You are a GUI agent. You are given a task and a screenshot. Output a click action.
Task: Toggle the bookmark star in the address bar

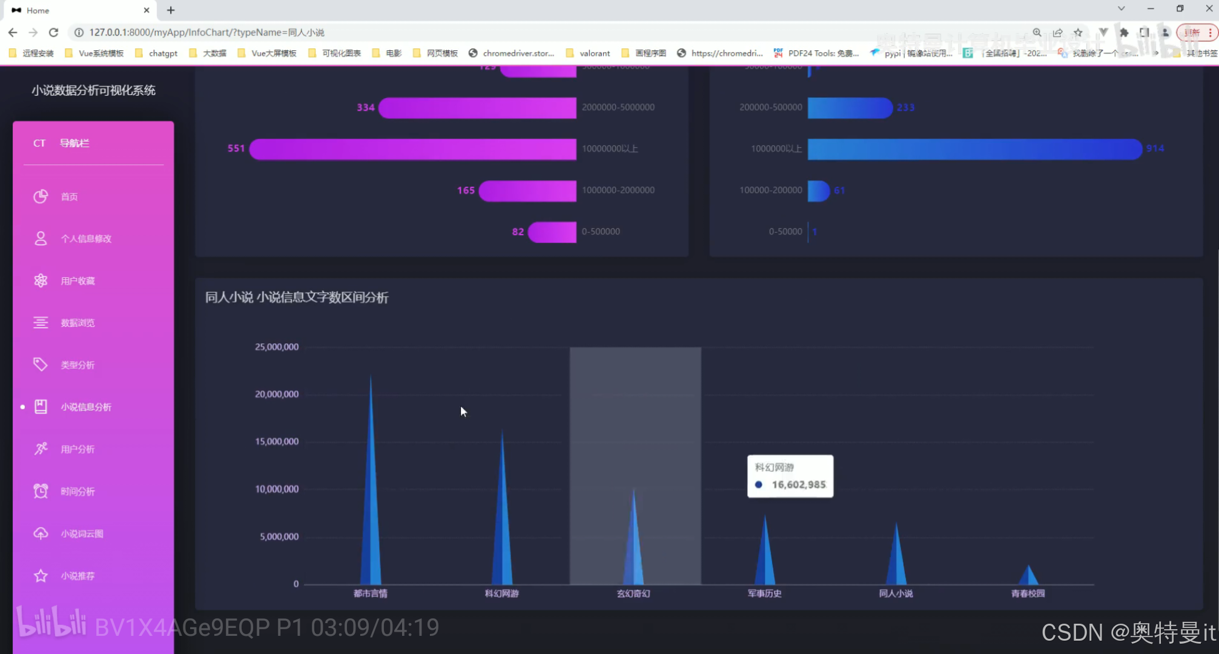1079,33
